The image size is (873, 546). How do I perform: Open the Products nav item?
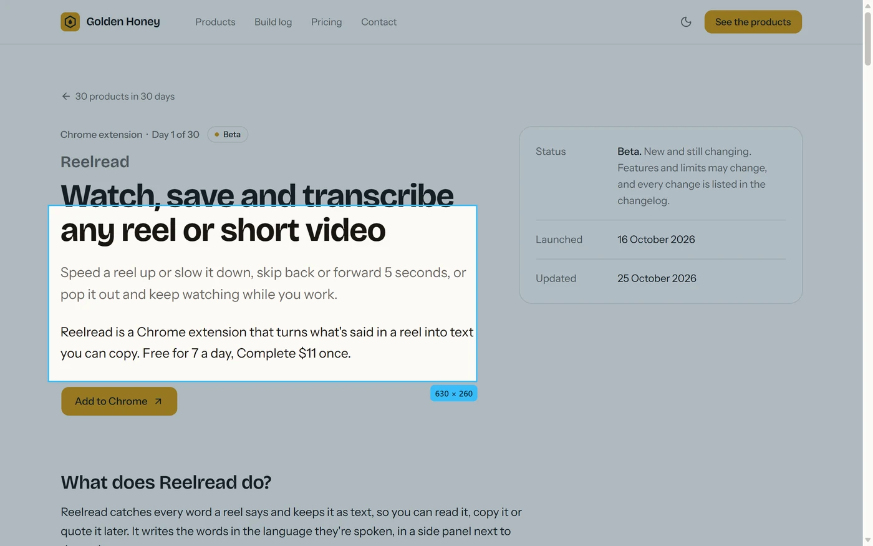[215, 22]
